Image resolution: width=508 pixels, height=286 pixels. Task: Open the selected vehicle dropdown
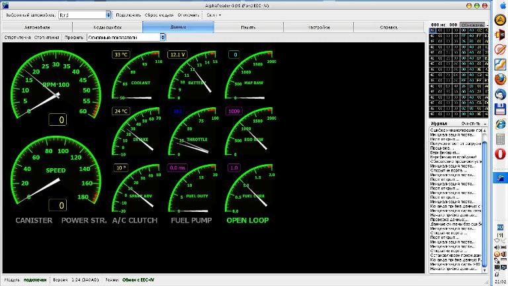tap(108, 15)
